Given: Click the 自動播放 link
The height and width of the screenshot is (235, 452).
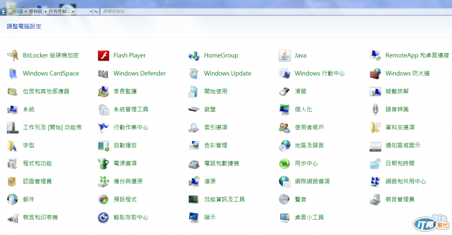Looking at the screenshot, I should [125, 145].
